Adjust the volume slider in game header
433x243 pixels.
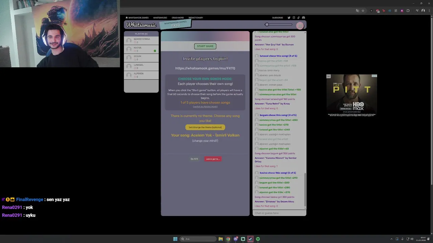click(x=279, y=24)
